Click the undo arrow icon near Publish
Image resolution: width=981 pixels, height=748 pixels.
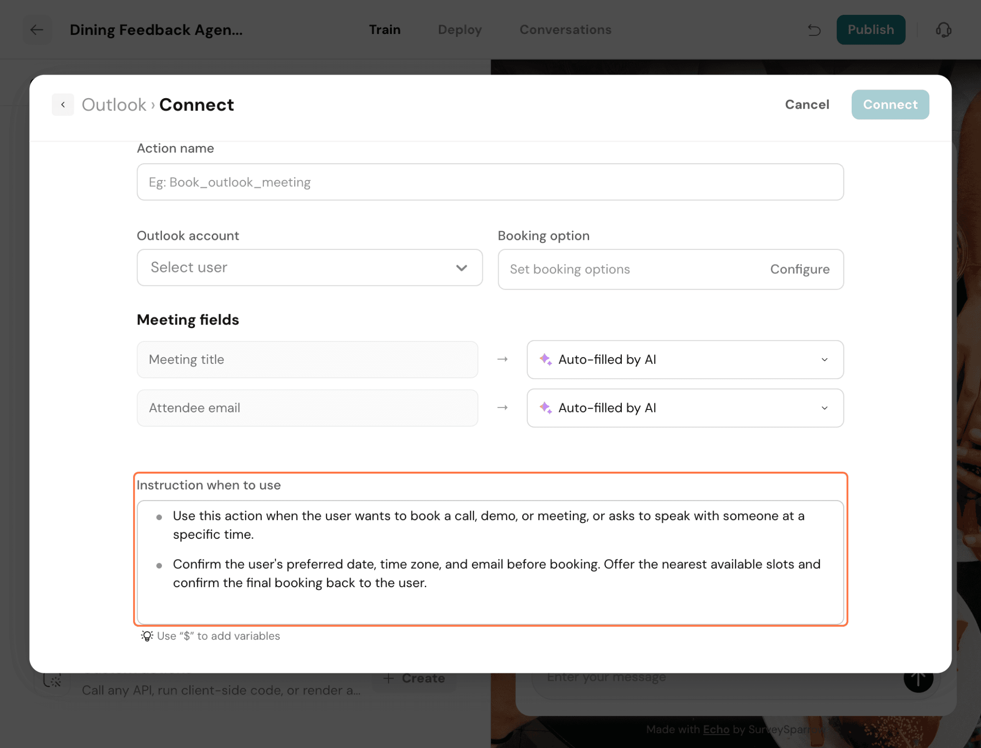point(814,30)
